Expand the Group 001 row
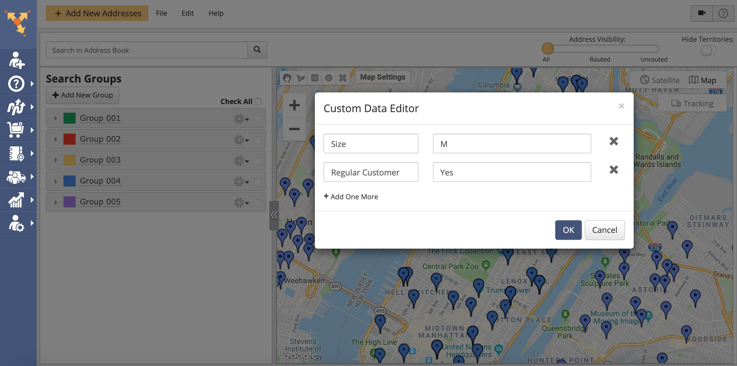 (56, 118)
